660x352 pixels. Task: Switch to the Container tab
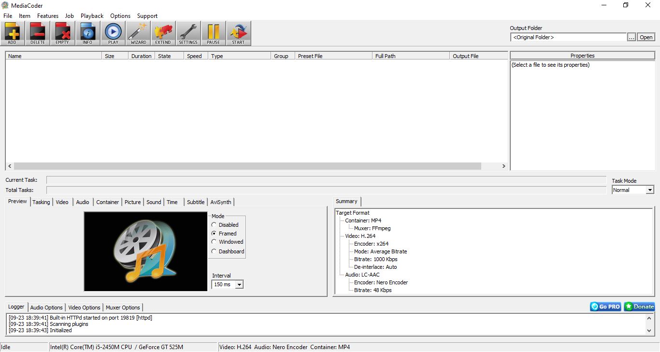[107, 202]
